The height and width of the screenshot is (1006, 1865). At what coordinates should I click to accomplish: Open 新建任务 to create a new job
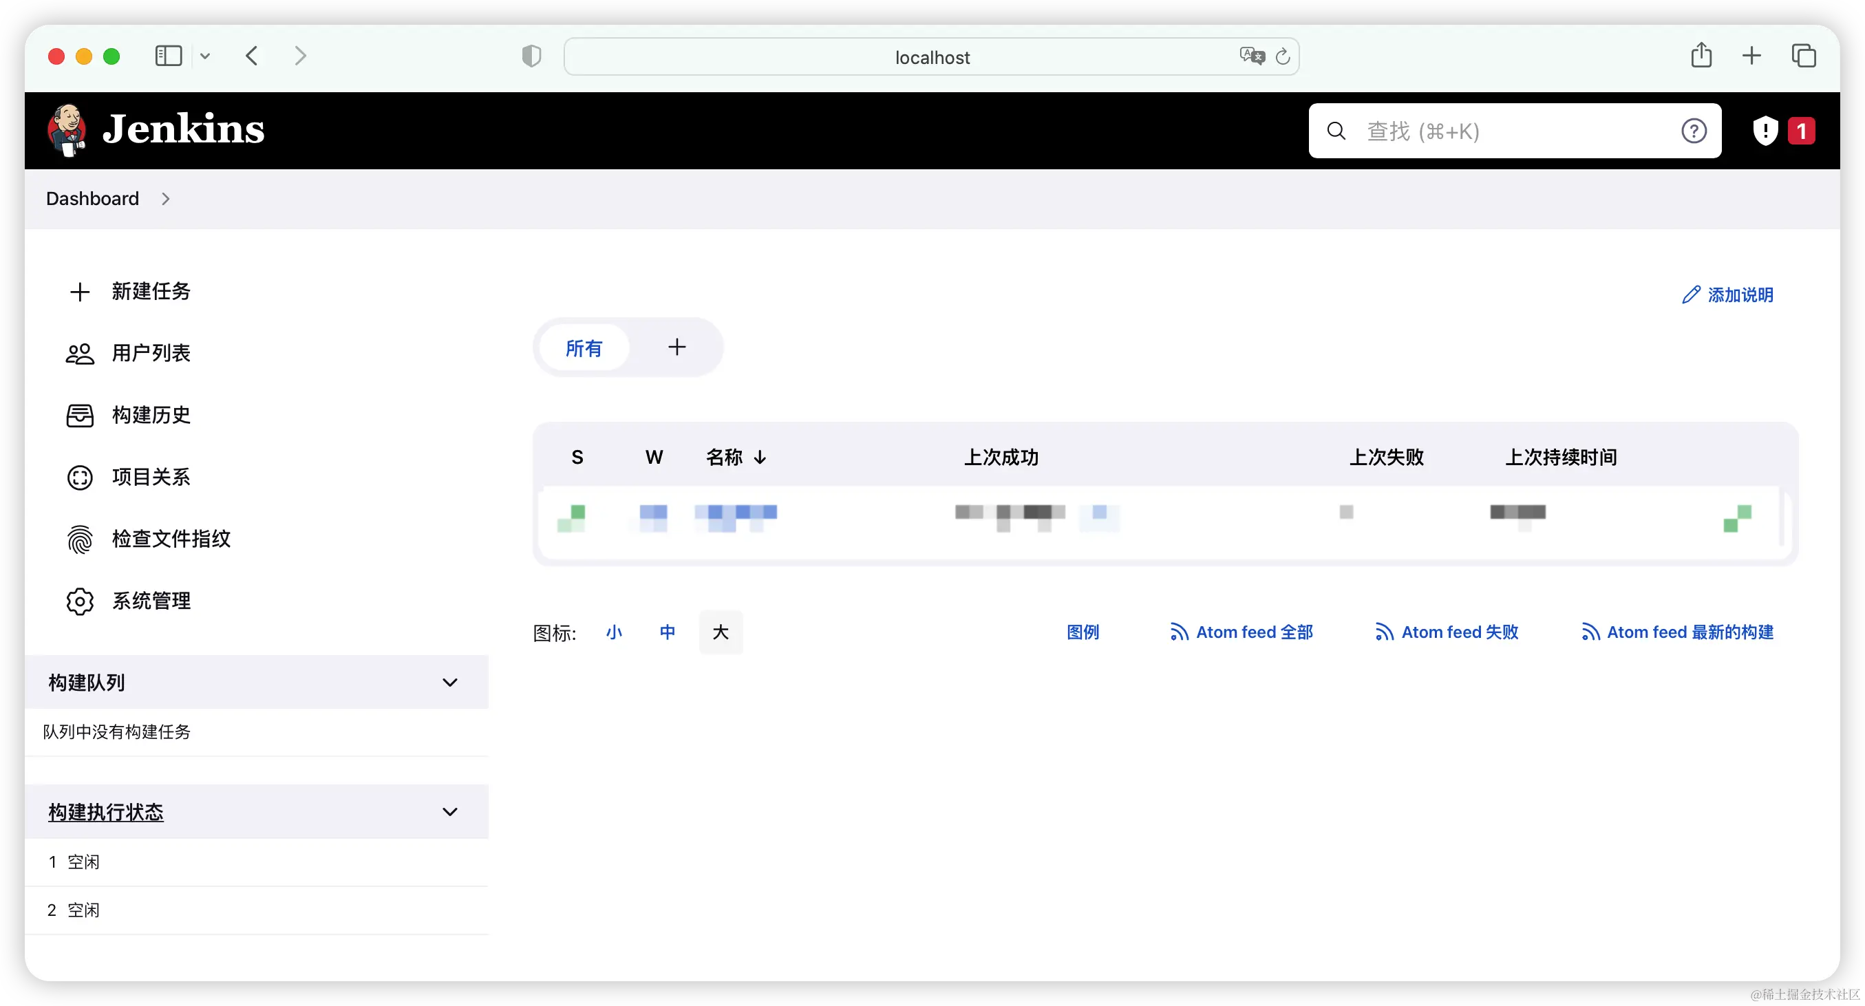point(150,292)
